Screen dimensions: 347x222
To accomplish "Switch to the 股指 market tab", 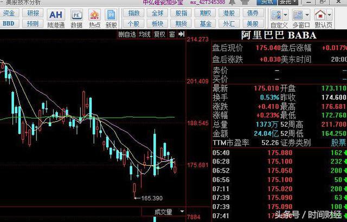I will pyautogui.click(x=181, y=13).
